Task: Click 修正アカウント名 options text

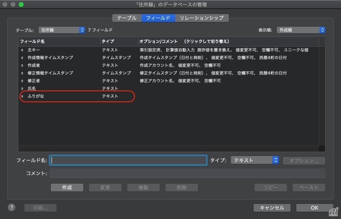Action: tap(180, 81)
